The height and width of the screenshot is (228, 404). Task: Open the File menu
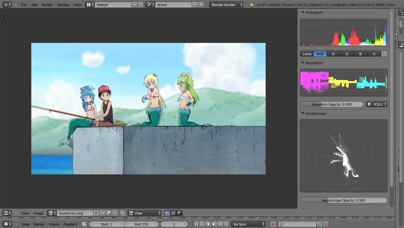coord(24,5)
